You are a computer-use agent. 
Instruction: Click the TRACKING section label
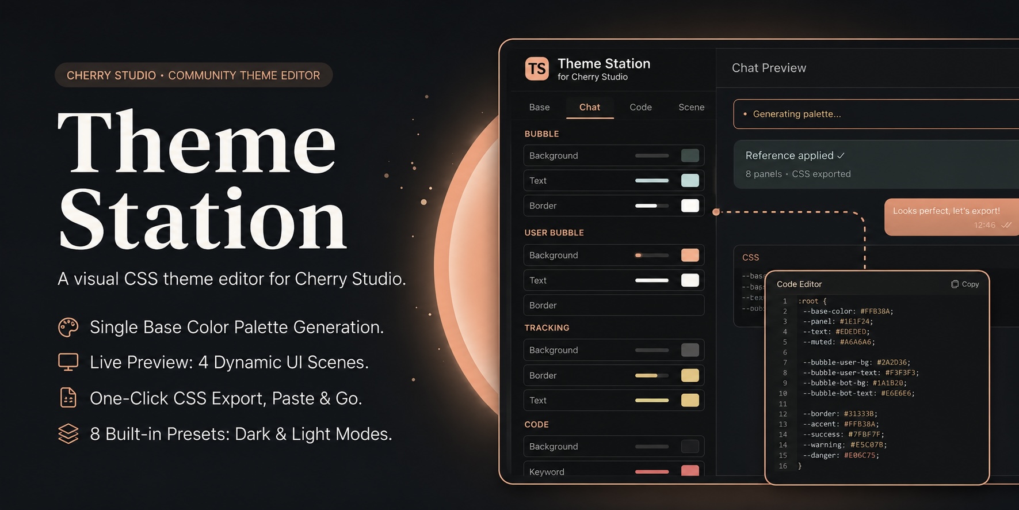pyautogui.click(x=547, y=328)
